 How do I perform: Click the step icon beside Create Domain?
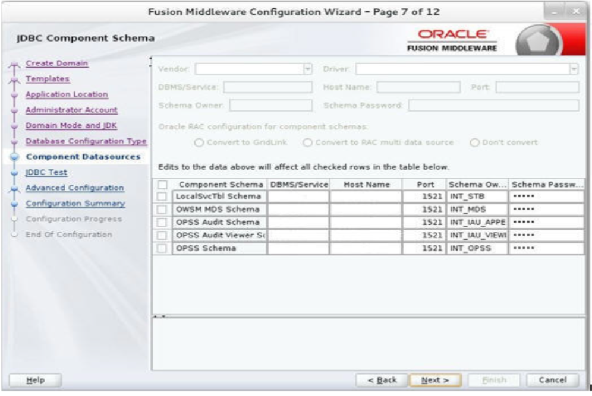pyautogui.click(x=13, y=63)
